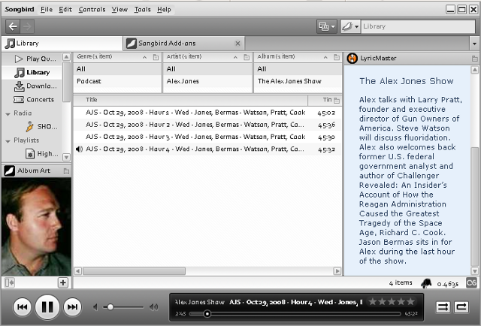Skip to next track
Image resolution: width=481 pixels, height=326 pixels.
click(x=72, y=307)
